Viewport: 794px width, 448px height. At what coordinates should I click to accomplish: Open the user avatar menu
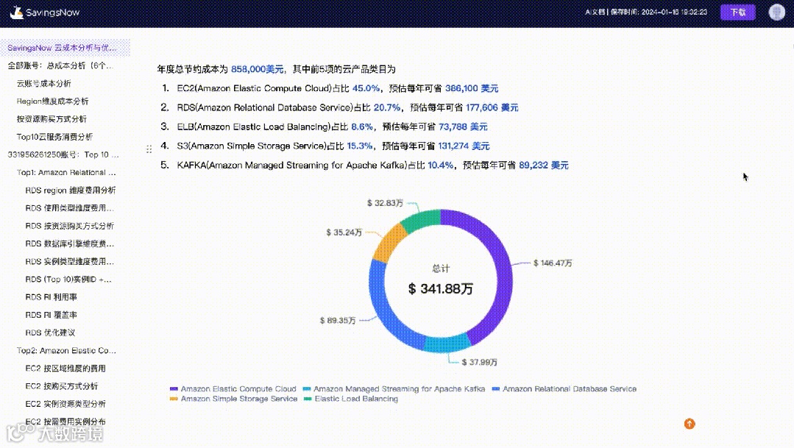click(776, 13)
